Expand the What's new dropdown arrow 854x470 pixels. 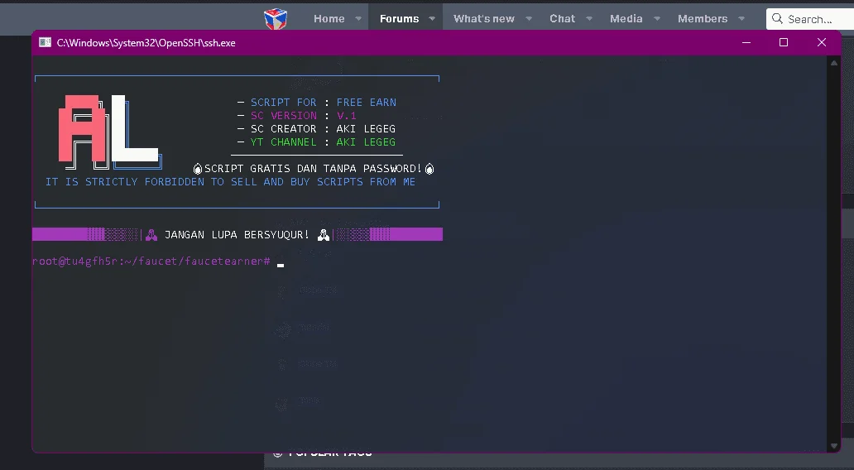click(529, 18)
